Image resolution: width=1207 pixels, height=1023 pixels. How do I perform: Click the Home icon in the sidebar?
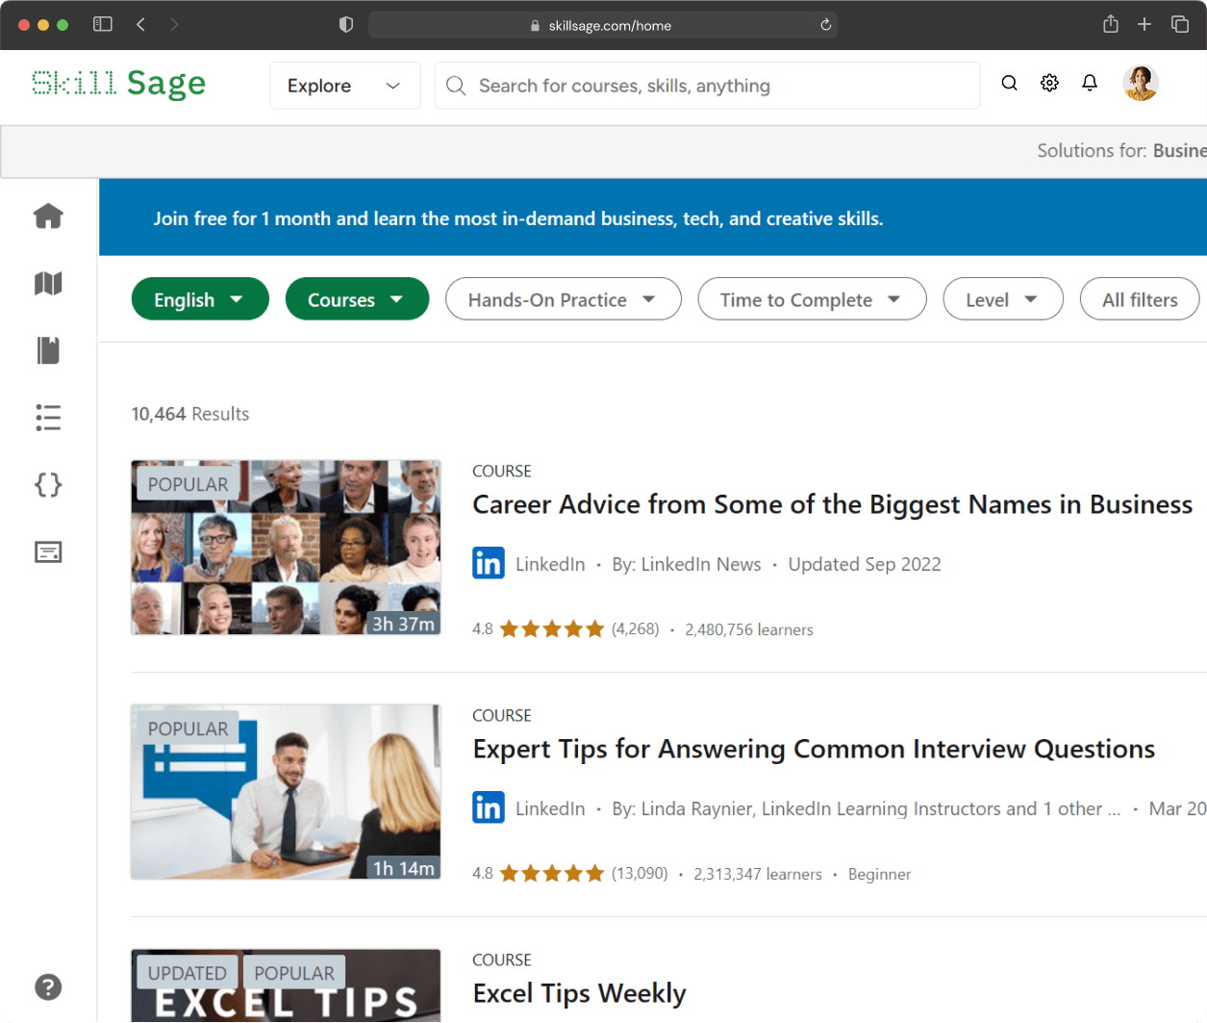pyautogui.click(x=48, y=217)
